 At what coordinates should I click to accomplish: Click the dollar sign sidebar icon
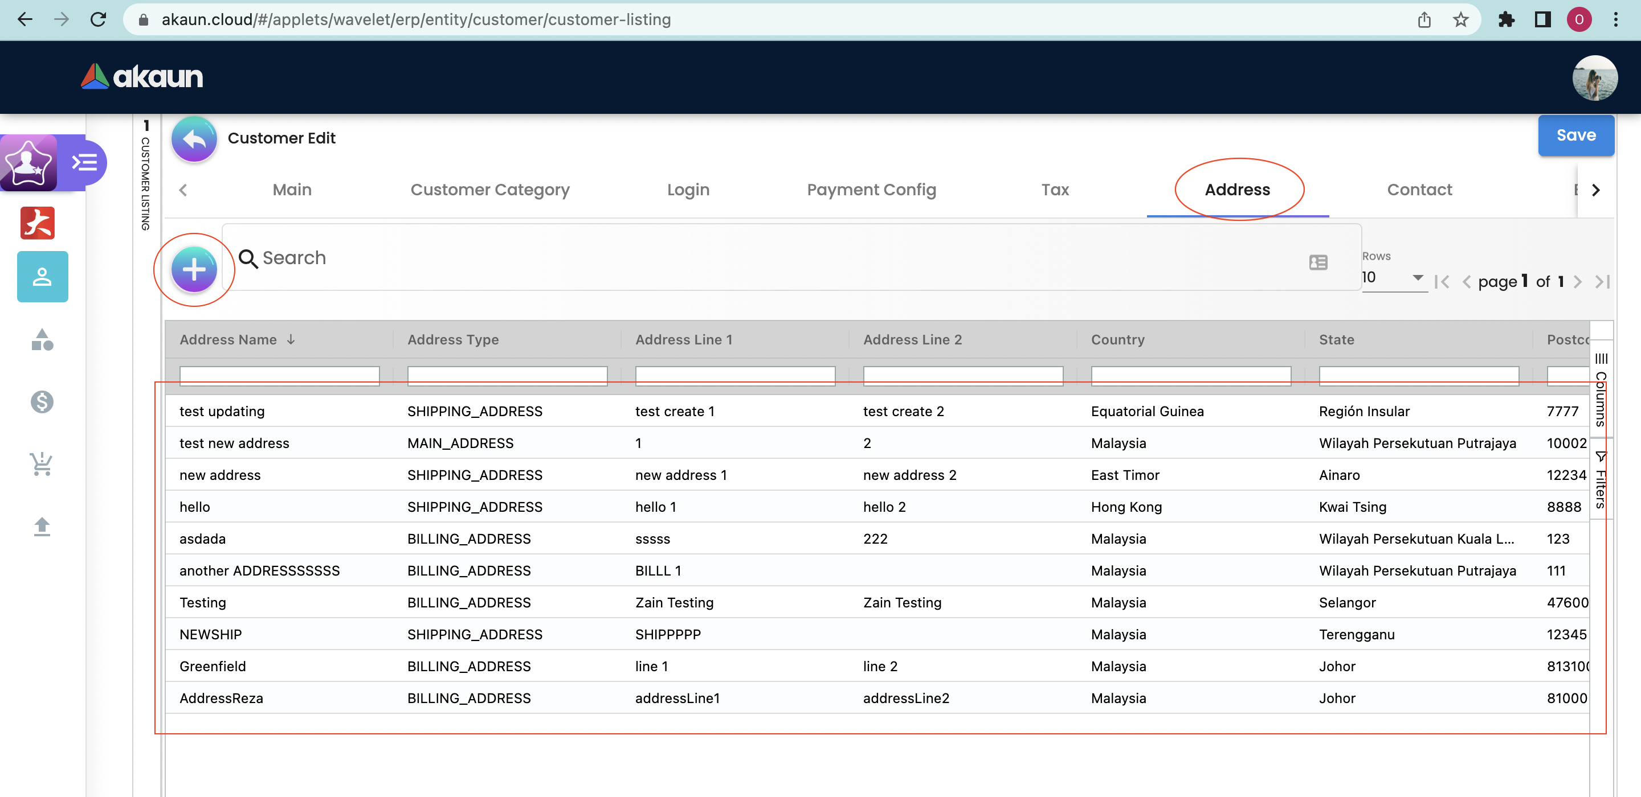(42, 402)
